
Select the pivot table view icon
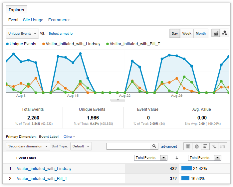point(223,146)
